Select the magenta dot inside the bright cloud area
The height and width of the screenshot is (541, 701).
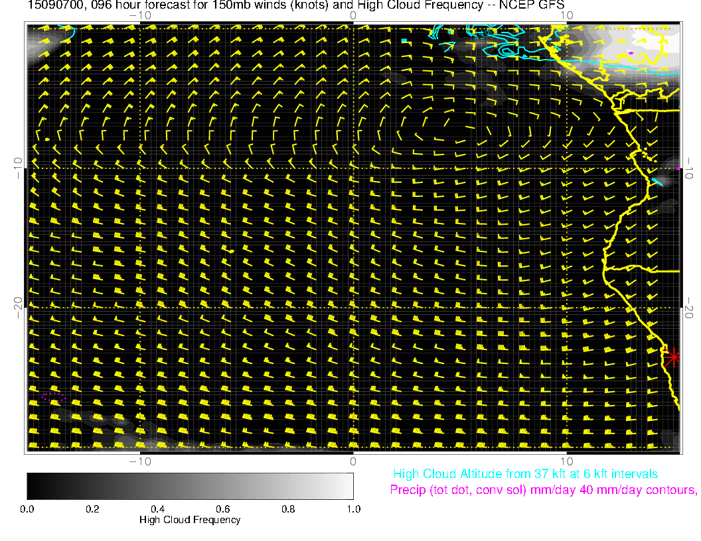coord(631,51)
